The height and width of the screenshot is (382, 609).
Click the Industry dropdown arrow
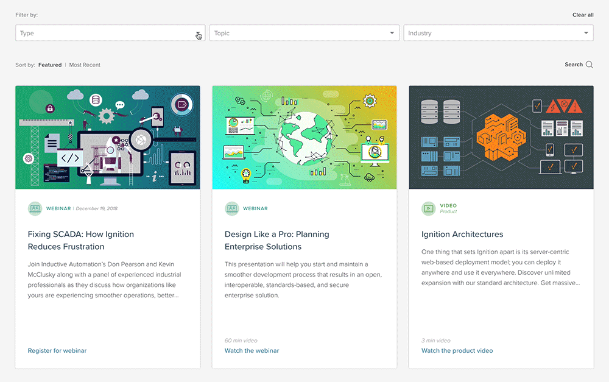(x=586, y=33)
